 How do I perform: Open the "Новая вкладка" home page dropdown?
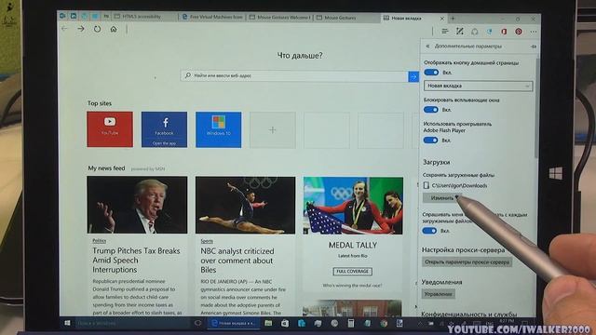coord(478,86)
